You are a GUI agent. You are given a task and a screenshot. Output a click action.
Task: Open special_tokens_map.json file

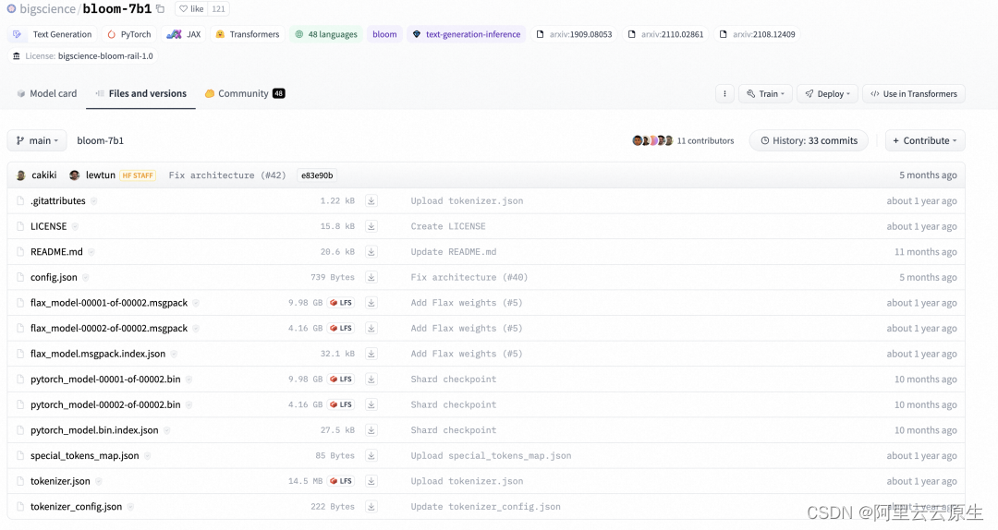click(x=85, y=455)
